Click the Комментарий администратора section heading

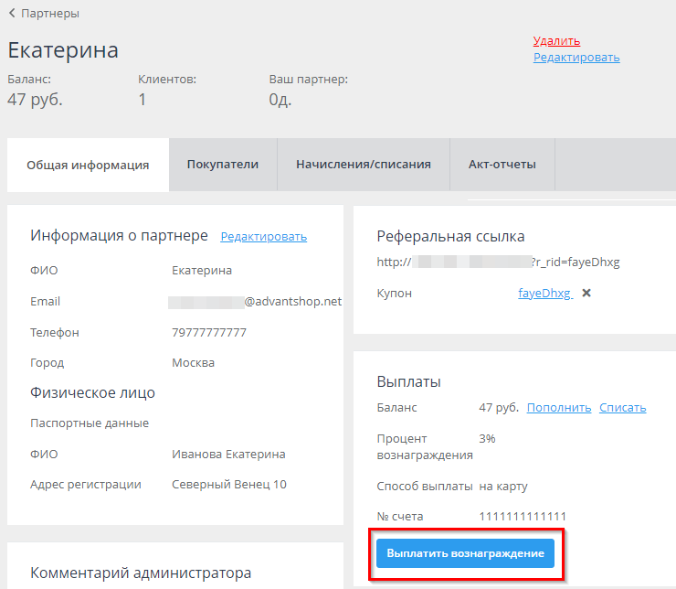click(141, 573)
